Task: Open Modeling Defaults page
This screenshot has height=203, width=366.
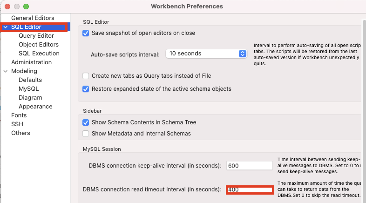Action: (30, 80)
